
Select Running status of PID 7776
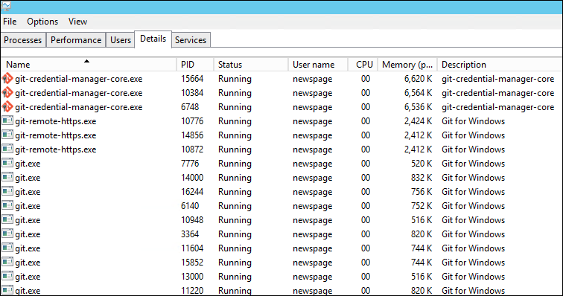[235, 164]
